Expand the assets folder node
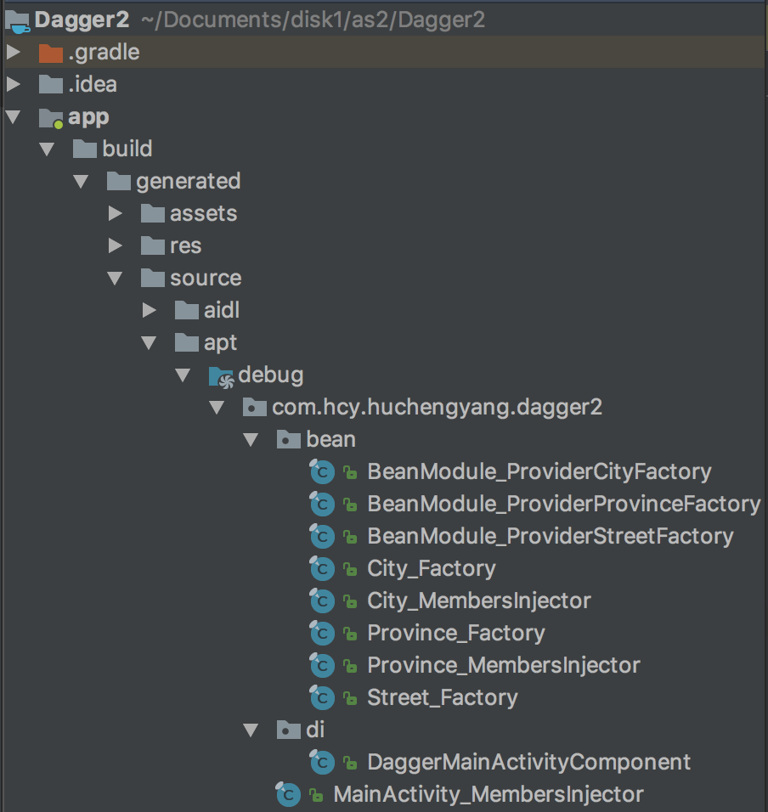This screenshot has width=768, height=812. tap(115, 213)
